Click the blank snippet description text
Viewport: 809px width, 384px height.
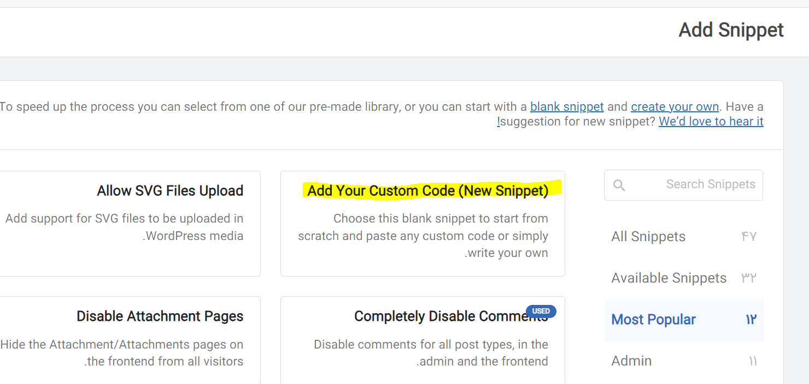tap(423, 236)
